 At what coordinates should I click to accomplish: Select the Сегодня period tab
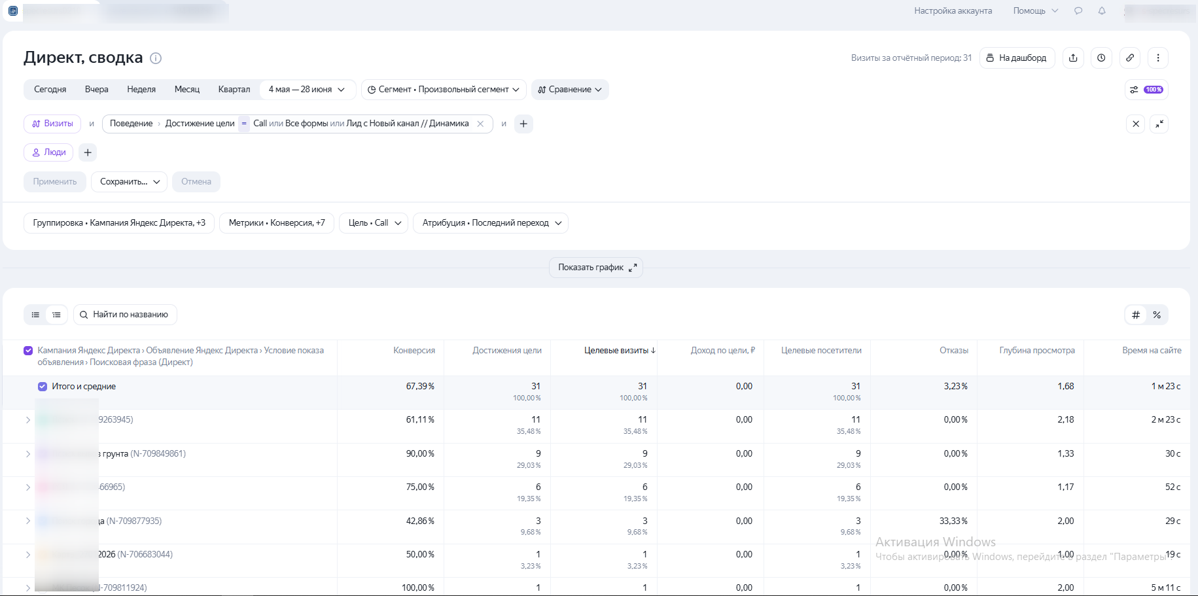[x=50, y=90]
